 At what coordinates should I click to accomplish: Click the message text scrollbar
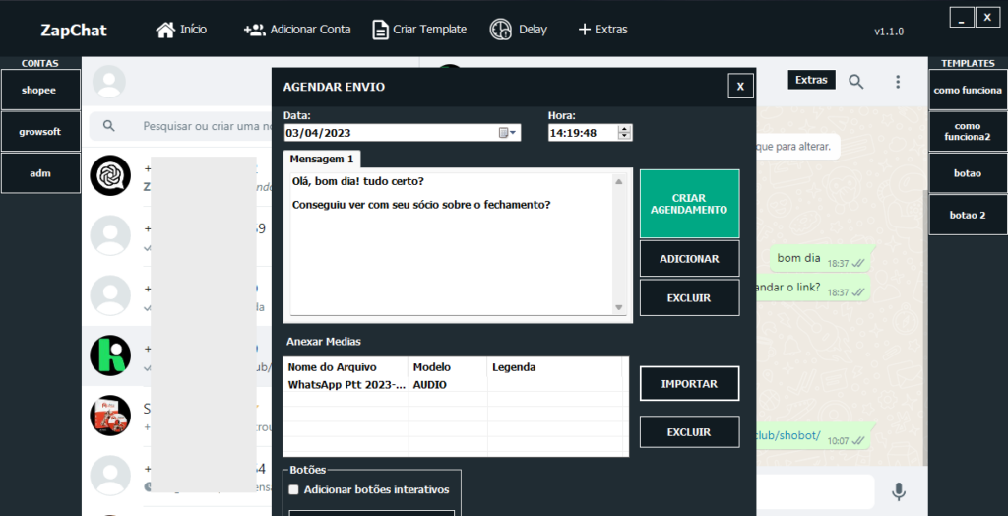coord(619,244)
